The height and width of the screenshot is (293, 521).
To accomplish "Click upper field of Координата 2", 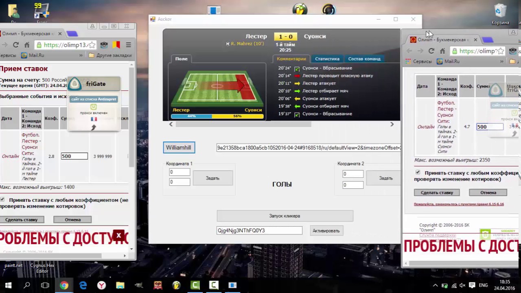I will (353, 174).
